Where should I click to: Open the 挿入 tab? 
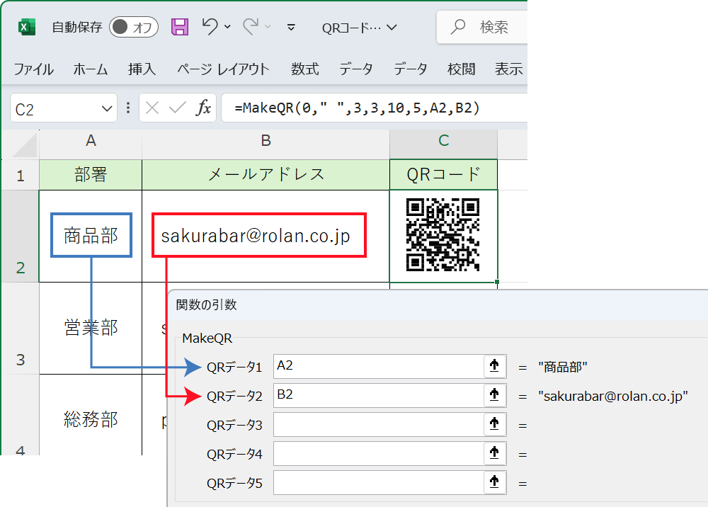[142, 69]
